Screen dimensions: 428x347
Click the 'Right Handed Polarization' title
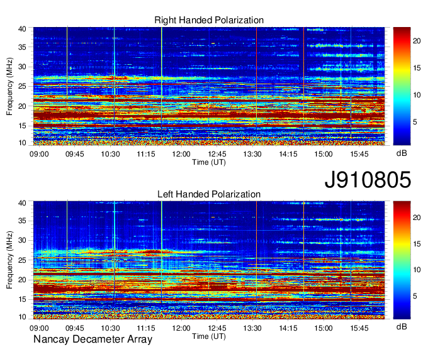click(x=209, y=20)
